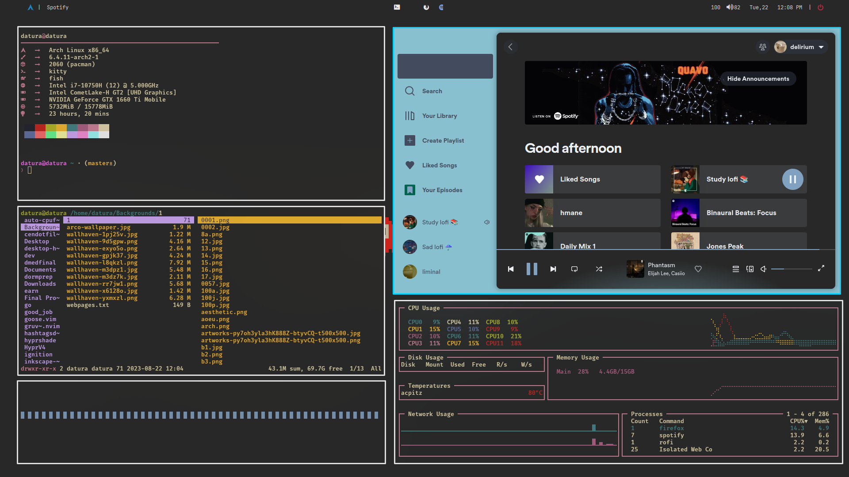Click the power icon in the top bar

point(820,8)
